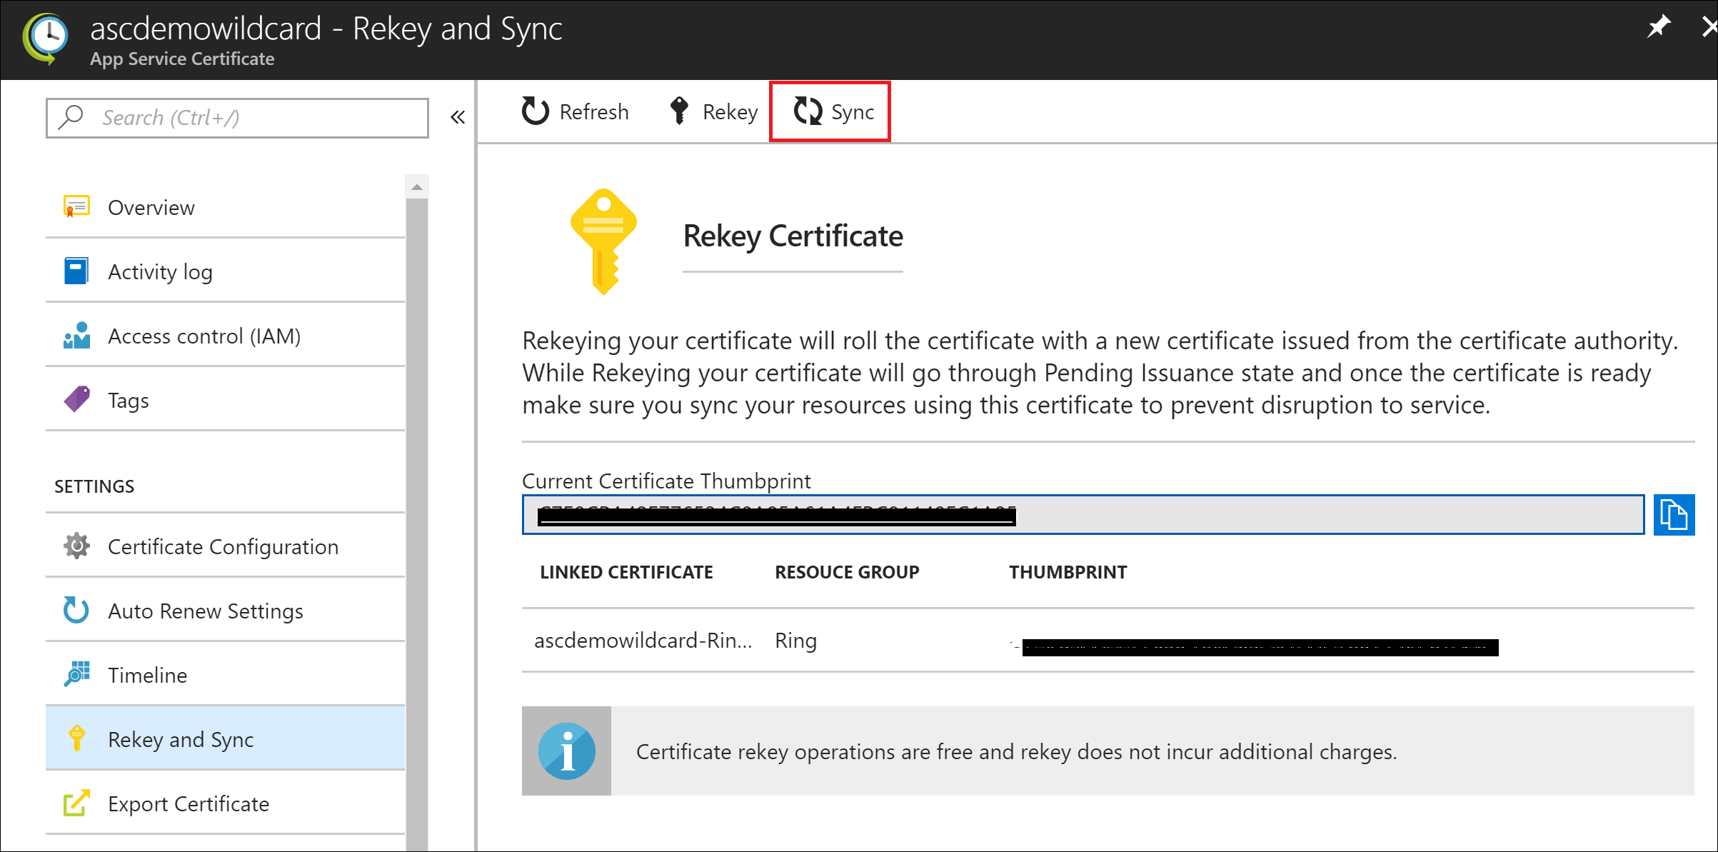View the certificate Timeline
The width and height of the screenshot is (1718, 852).
click(x=147, y=676)
